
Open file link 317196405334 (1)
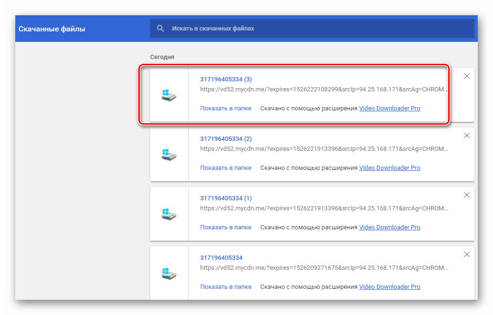click(226, 198)
